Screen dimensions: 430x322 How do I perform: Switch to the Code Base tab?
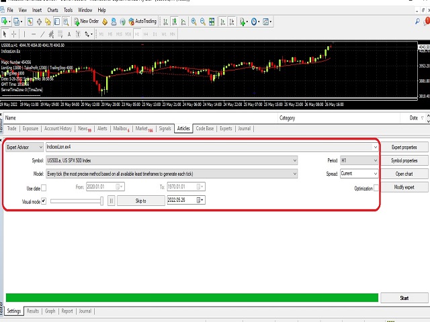(x=205, y=128)
